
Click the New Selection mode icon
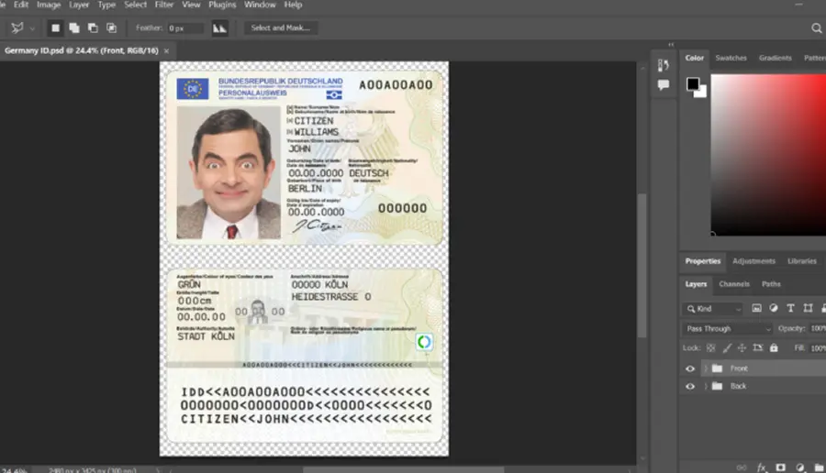(x=55, y=27)
